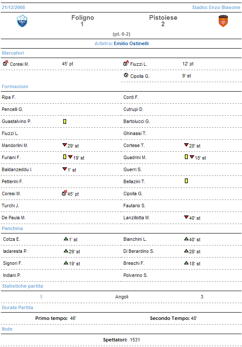
Task: Click the penalty goal icon beside Coresi M. in Marcatori
Action: point(6,63)
